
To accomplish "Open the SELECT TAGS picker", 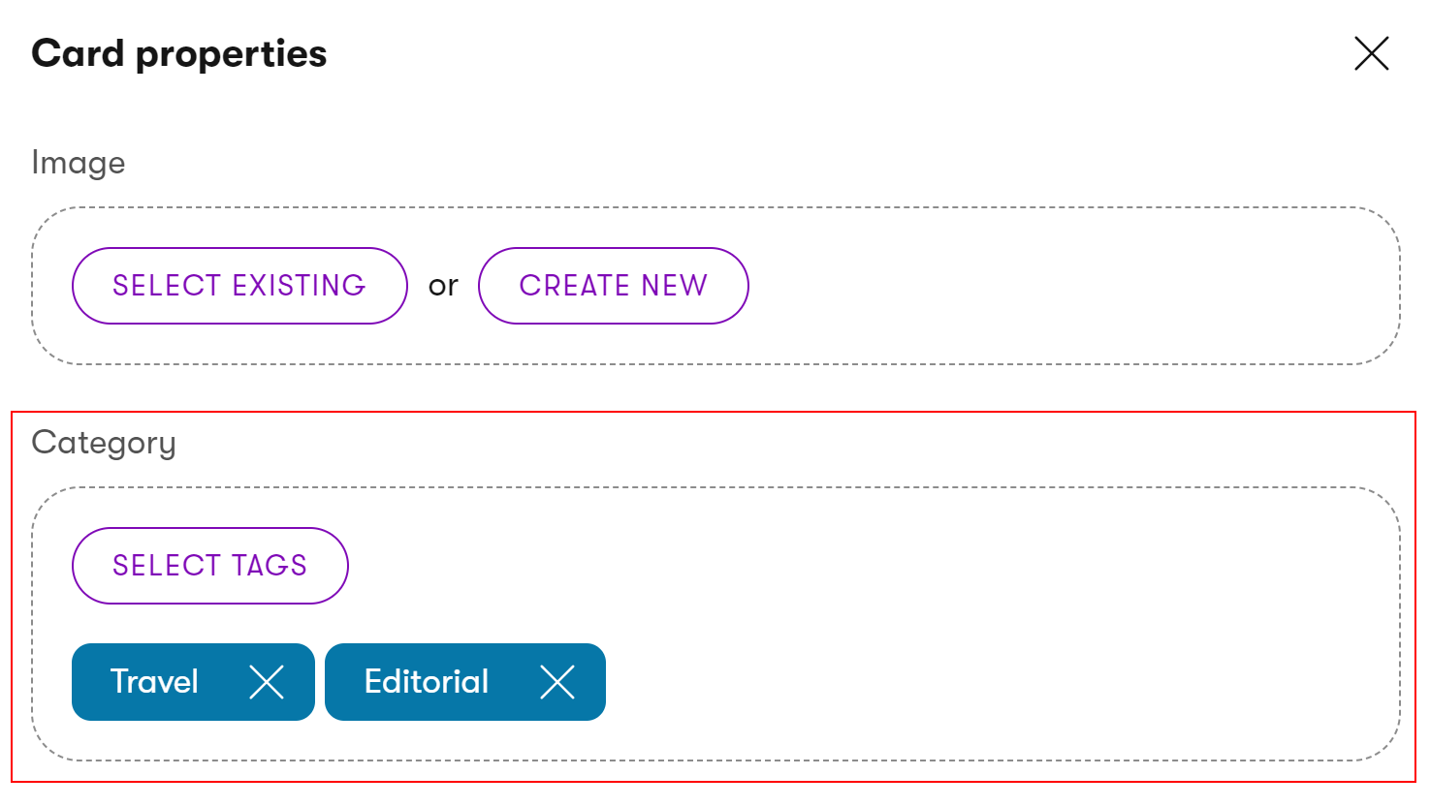I will point(209,566).
